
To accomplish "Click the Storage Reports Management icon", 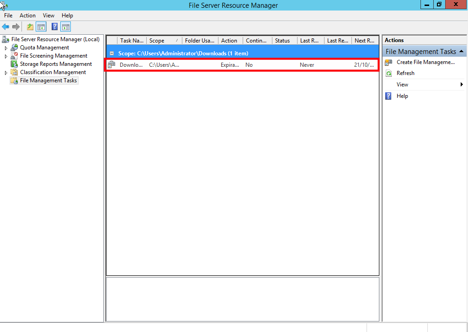I will 14,64.
